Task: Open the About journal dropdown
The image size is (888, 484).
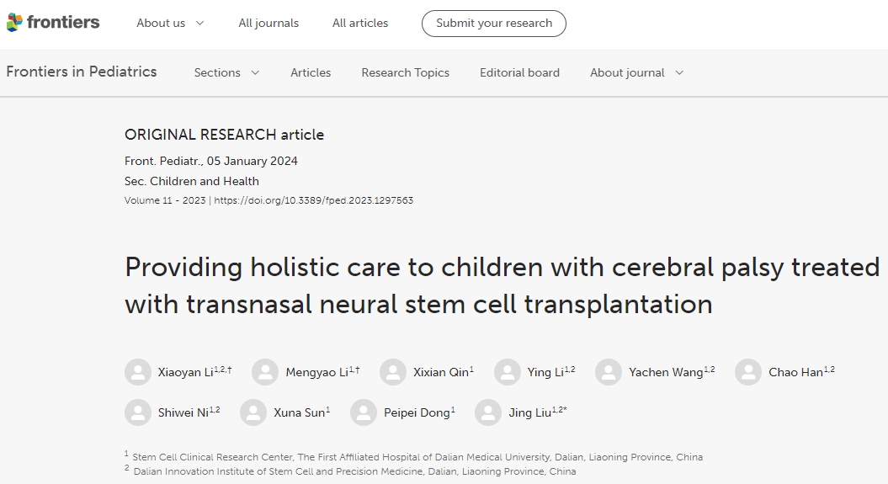Action: [x=636, y=73]
